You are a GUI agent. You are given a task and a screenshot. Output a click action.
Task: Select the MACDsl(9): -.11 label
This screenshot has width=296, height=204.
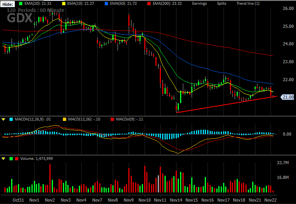coord(129,119)
